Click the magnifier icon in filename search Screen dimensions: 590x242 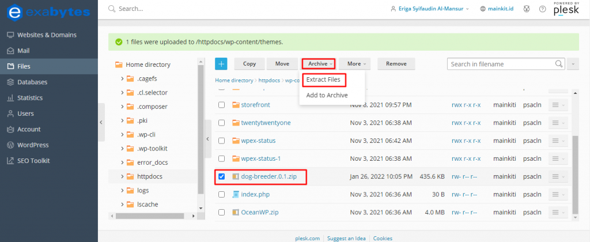click(x=558, y=64)
